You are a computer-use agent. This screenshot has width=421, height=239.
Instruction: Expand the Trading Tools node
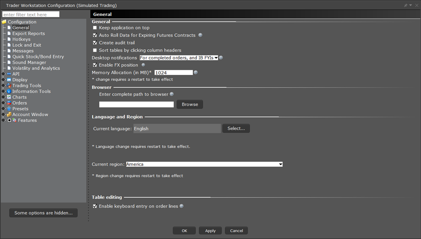pyautogui.click(x=3, y=85)
